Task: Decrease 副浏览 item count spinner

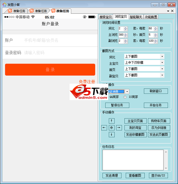Action: (126, 42)
